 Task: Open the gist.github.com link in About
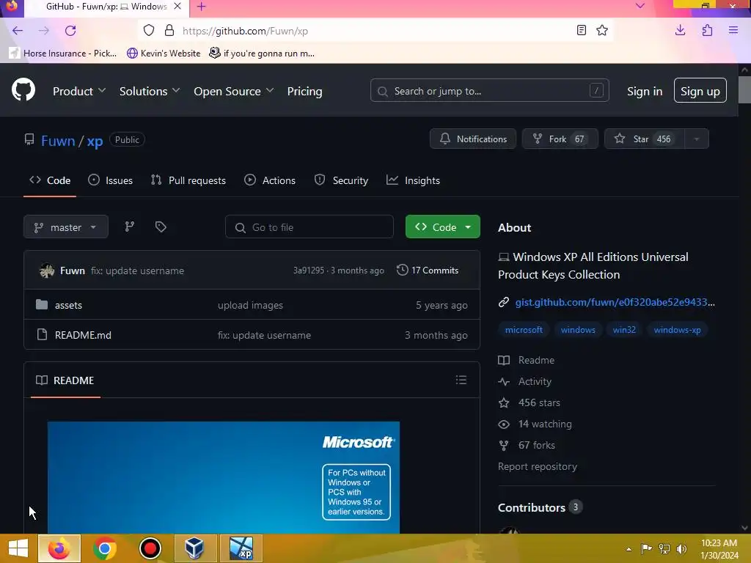click(615, 302)
